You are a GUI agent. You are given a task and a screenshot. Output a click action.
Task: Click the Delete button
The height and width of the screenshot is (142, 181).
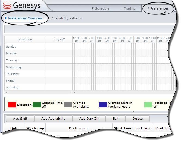[x=137, y=119]
